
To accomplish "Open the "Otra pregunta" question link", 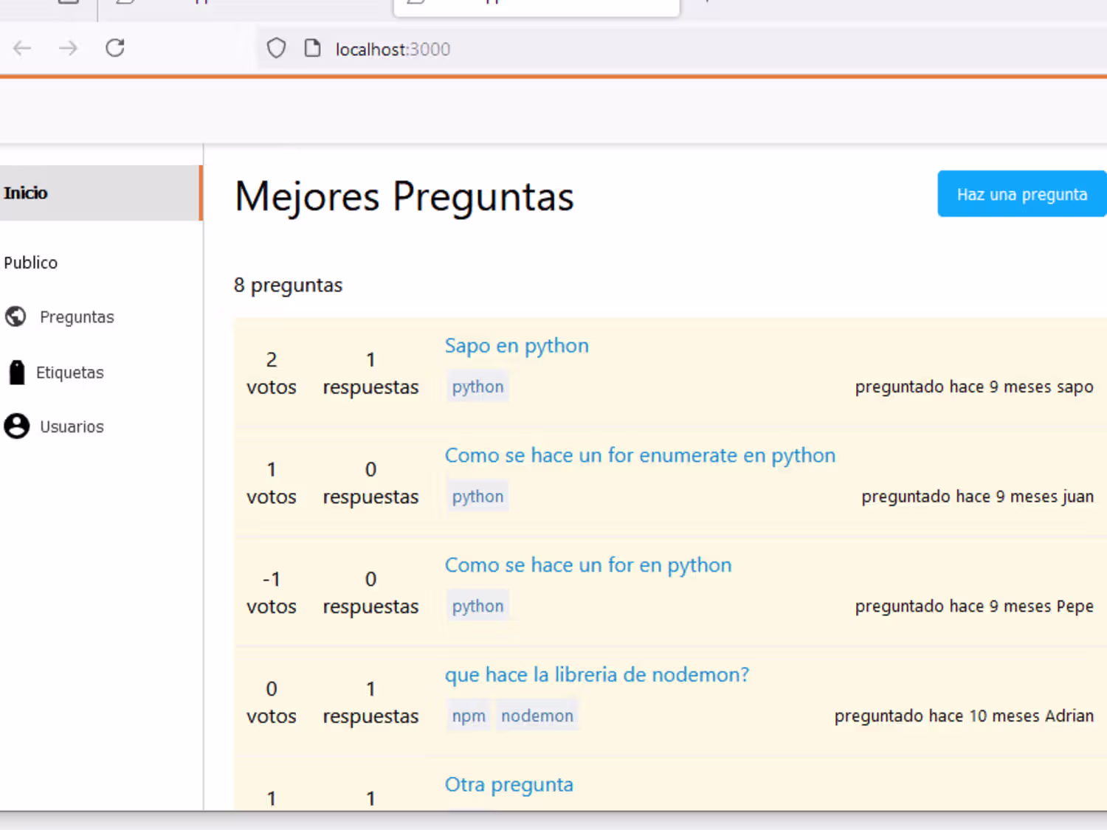I will pyautogui.click(x=508, y=785).
